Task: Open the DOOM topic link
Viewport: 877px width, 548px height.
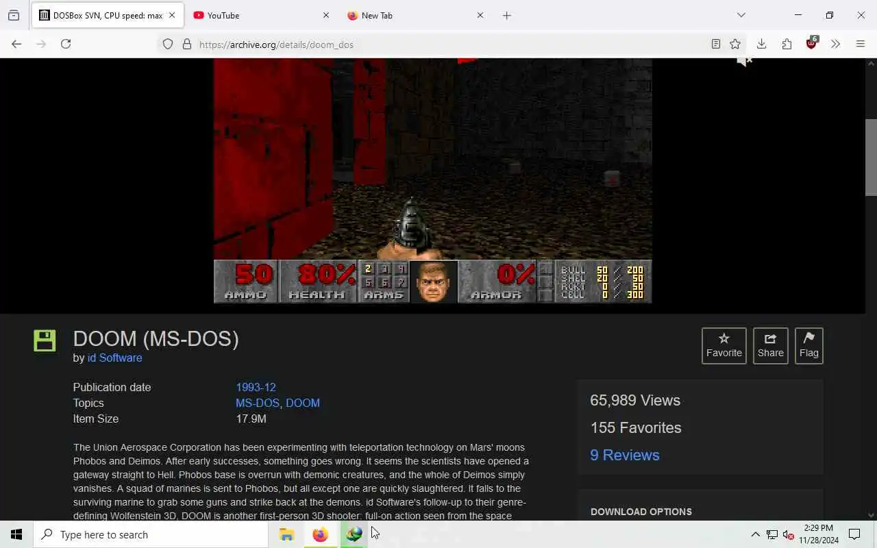Action: tap(303, 403)
